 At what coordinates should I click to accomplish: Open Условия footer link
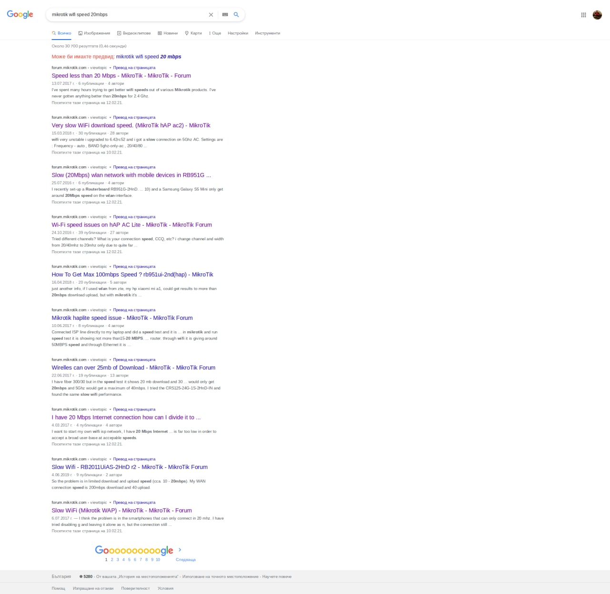pos(165,588)
